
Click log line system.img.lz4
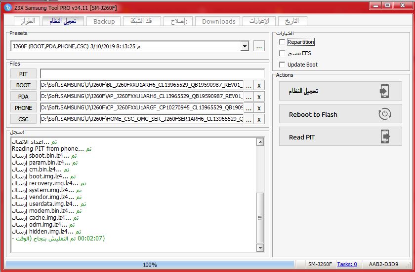[47, 190]
